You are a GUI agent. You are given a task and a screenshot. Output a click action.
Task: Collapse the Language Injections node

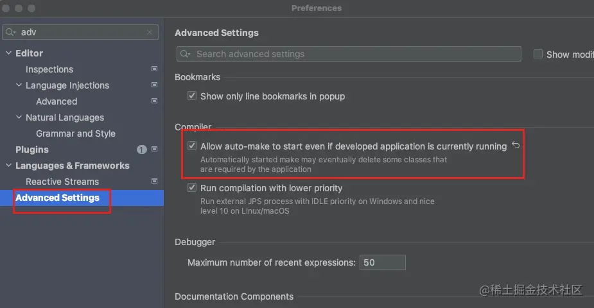pos(19,85)
